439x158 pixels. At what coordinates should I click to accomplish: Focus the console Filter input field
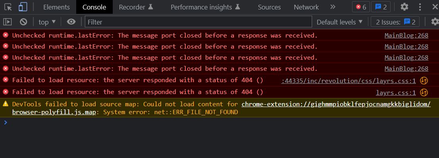[x=198, y=22]
